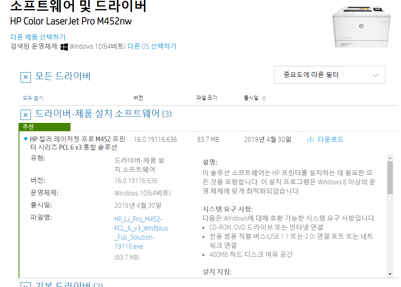Screen dimensions: 401x287
Task: Click the 버전 column header
Action: pos(138,98)
